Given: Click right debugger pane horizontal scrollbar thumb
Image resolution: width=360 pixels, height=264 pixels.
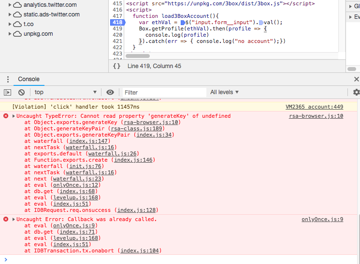Looking at the screenshot, I should click(352, 69).
